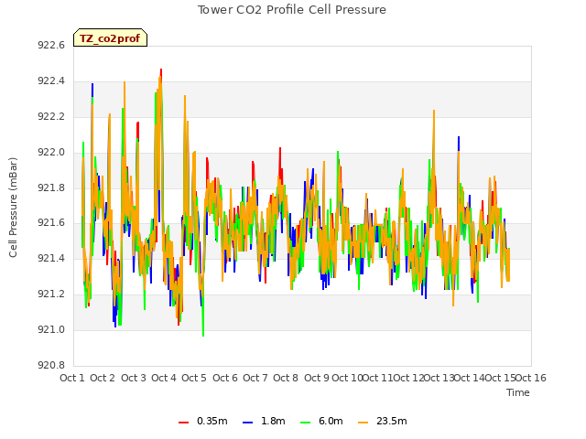Click the blue spike near 922.1 before Oct 14

459,143
